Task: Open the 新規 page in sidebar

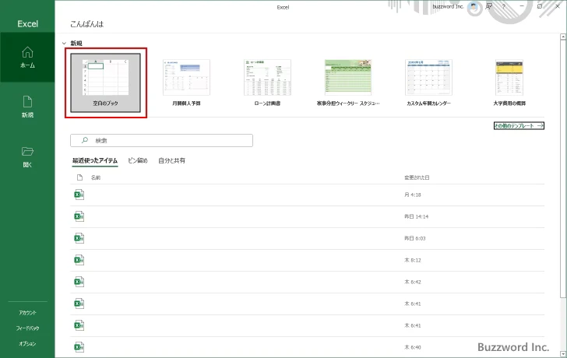Action: click(27, 107)
